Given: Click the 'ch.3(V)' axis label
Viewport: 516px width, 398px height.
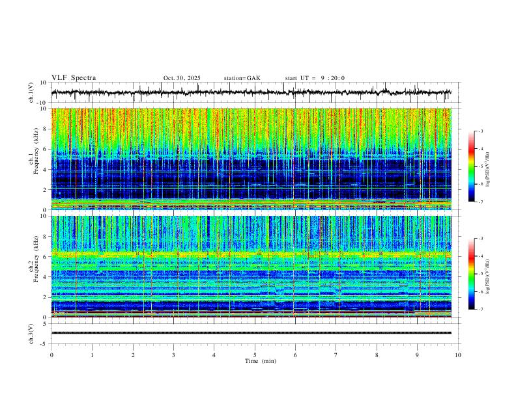Looking at the screenshot, I should 31,334.
